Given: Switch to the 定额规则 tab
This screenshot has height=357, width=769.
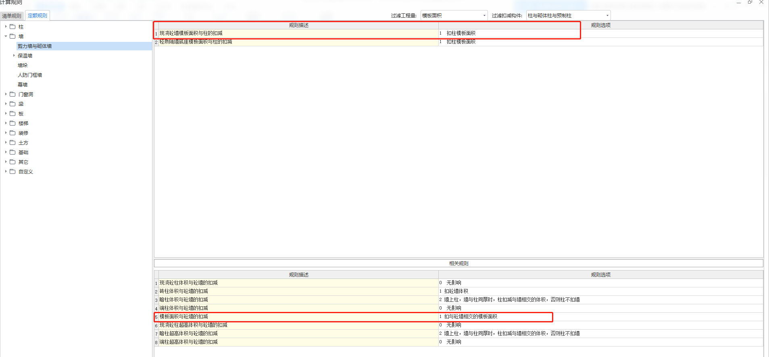Looking at the screenshot, I should pos(38,16).
